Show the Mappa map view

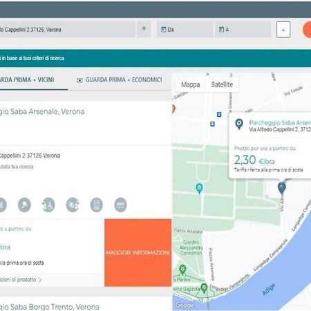[190, 84]
